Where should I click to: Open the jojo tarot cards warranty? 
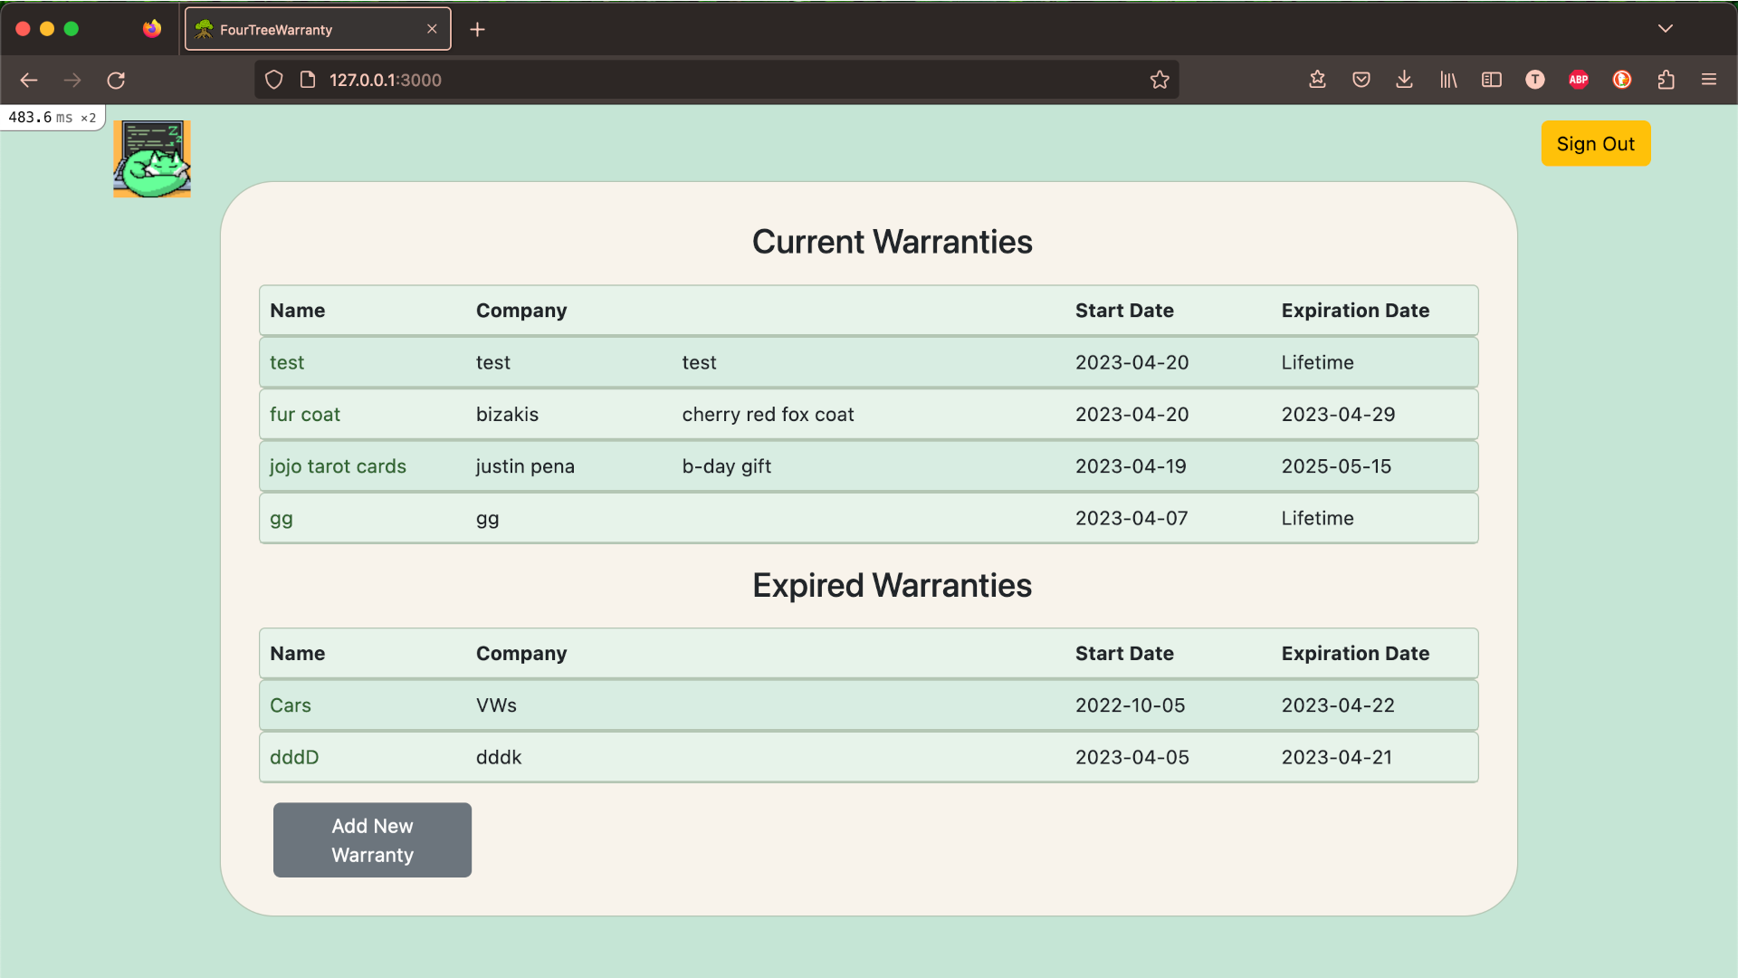point(338,466)
